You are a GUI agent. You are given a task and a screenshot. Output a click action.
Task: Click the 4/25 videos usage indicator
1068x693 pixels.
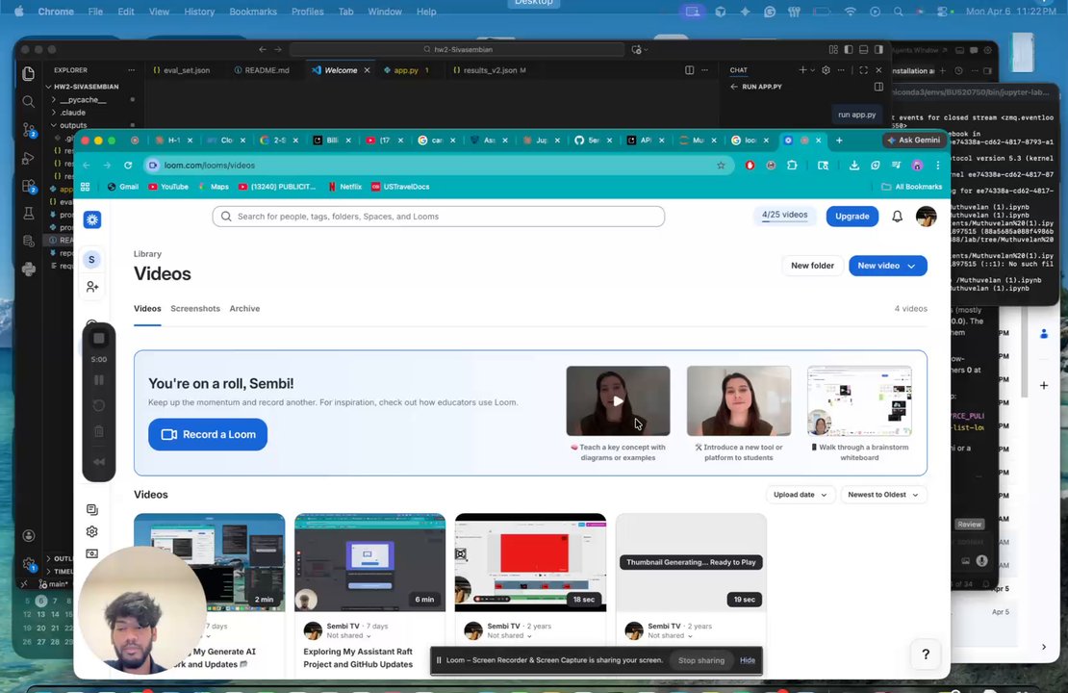[784, 216]
